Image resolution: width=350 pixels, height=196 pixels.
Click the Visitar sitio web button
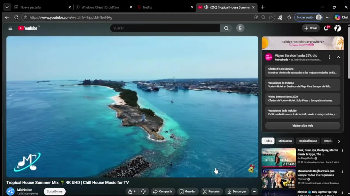(x=303, y=126)
